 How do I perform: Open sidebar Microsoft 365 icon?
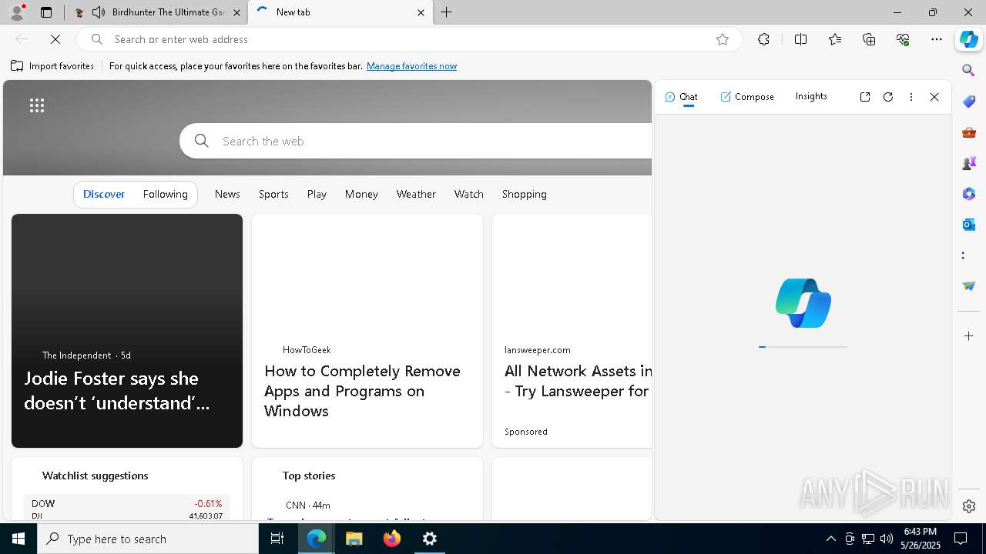(969, 194)
